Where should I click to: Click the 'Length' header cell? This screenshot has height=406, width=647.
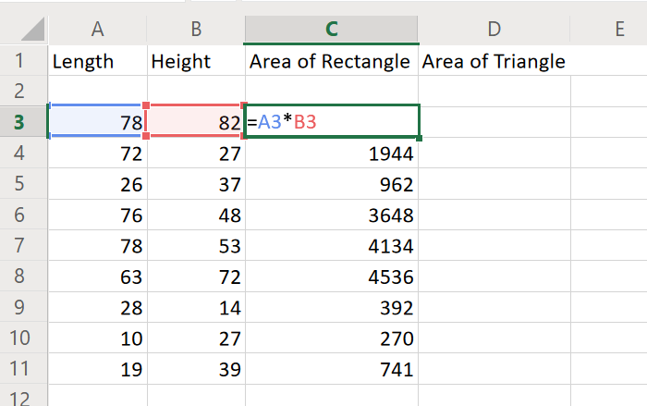pyautogui.click(x=97, y=62)
